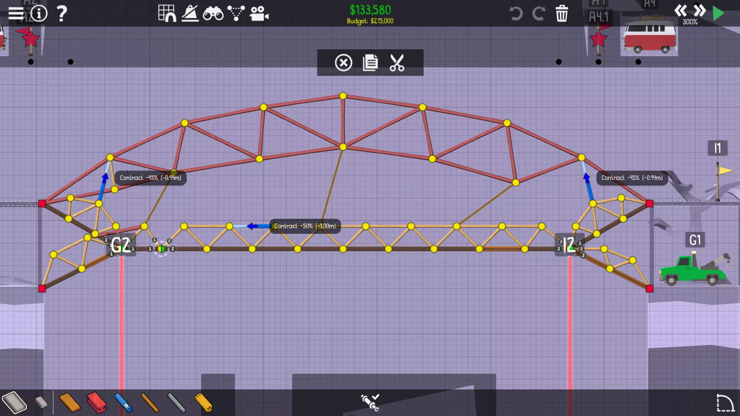Click the A4.1 label near top right
740x416 pixels.
point(598,17)
